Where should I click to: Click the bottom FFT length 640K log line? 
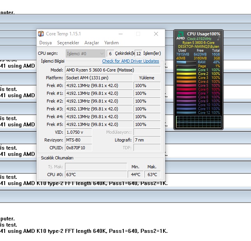click(84, 231)
